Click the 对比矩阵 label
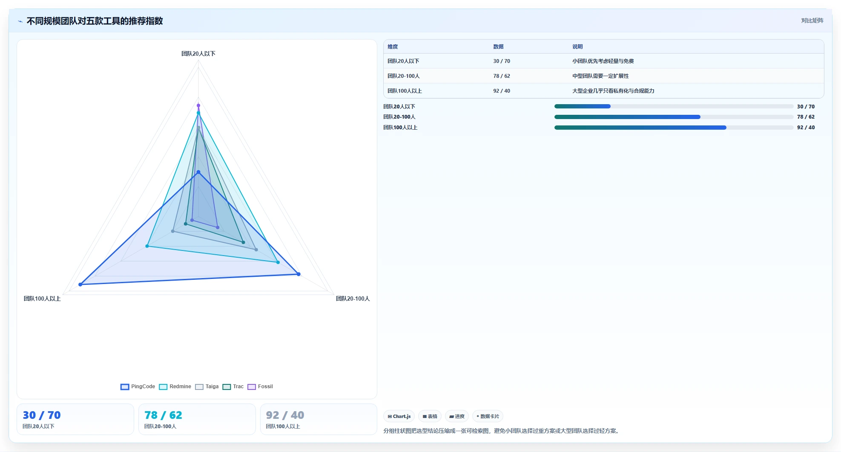841x452 pixels. 812,20
